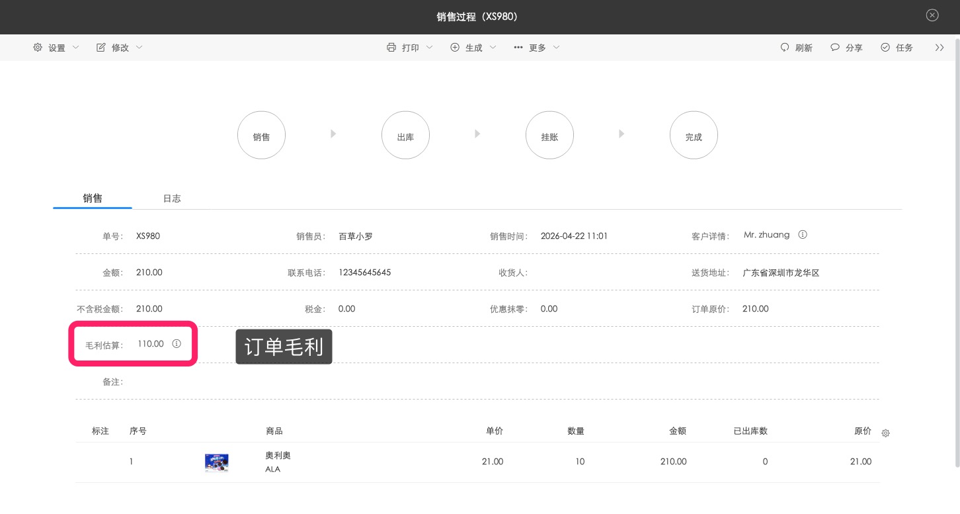Expand the 生成 dropdown arrow
The width and height of the screenshot is (960, 514).
493,48
